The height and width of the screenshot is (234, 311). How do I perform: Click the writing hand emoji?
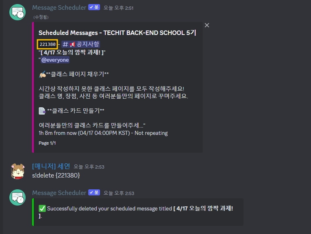(x=42, y=74)
